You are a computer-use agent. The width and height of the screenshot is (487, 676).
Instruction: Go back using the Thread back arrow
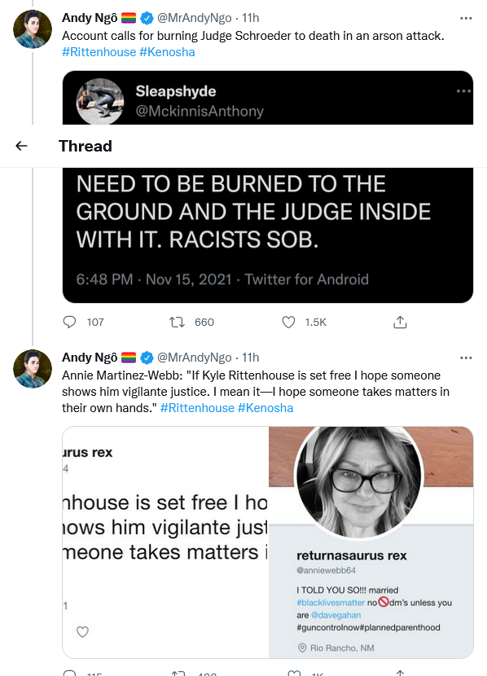(21, 146)
